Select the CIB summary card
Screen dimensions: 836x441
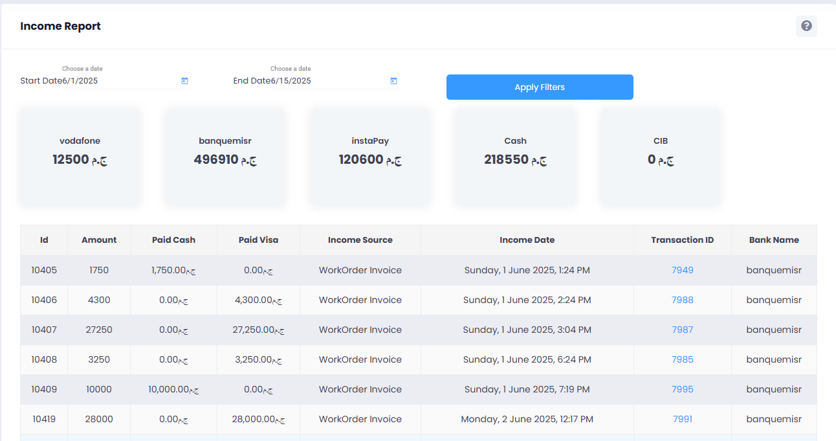(660, 157)
